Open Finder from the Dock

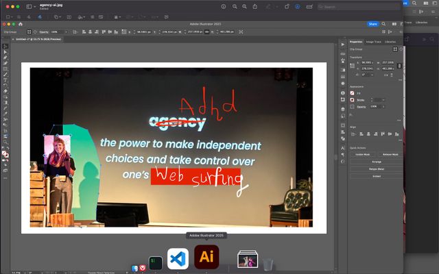click(x=134, y=269)
